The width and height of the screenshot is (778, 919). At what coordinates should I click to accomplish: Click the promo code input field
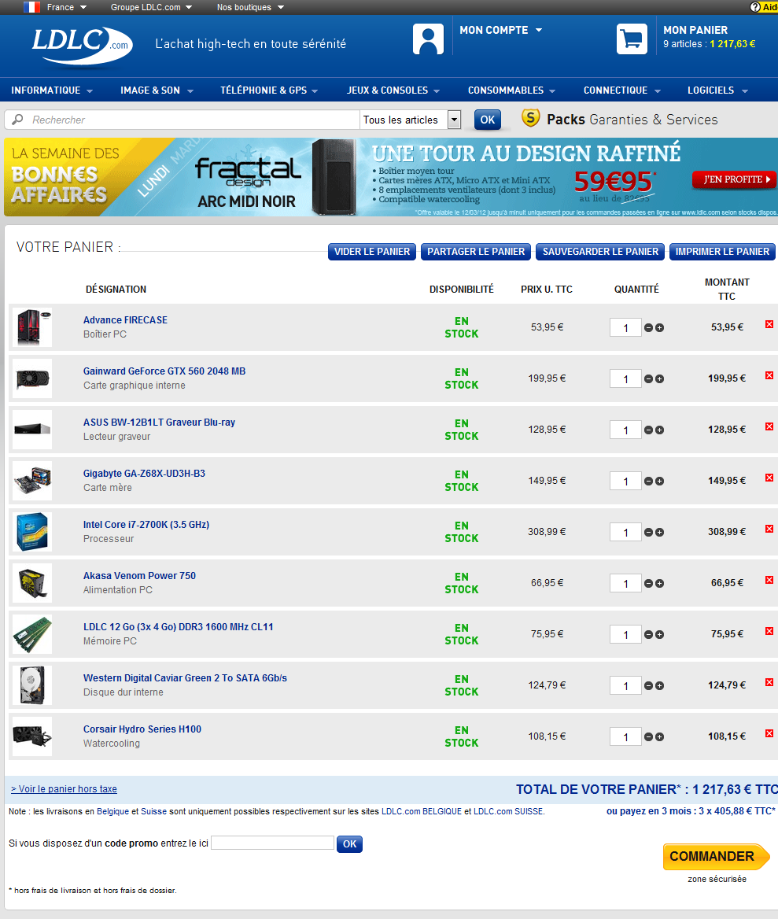click(x=272, y=843)
